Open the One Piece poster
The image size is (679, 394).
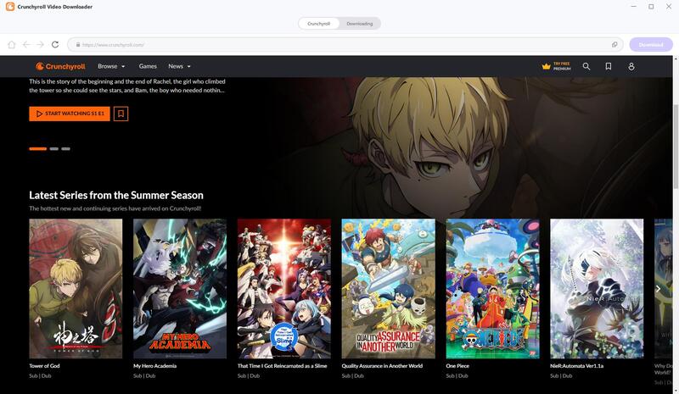pyautogui.click(x=493, y=288)
